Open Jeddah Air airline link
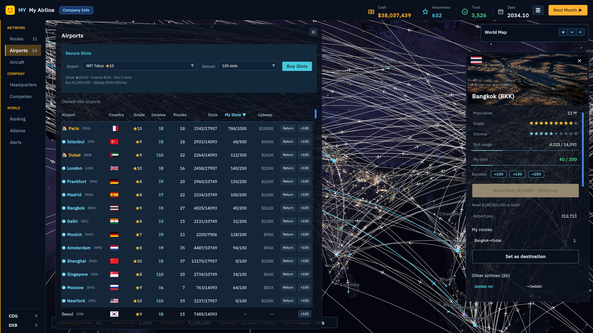This screenshot has height=333, width=593. 483,286
